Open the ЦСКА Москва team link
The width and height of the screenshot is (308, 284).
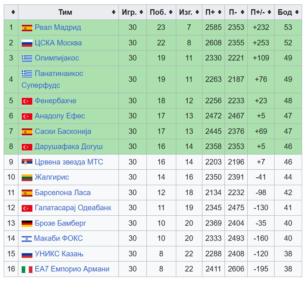click(x=58, y=43)
